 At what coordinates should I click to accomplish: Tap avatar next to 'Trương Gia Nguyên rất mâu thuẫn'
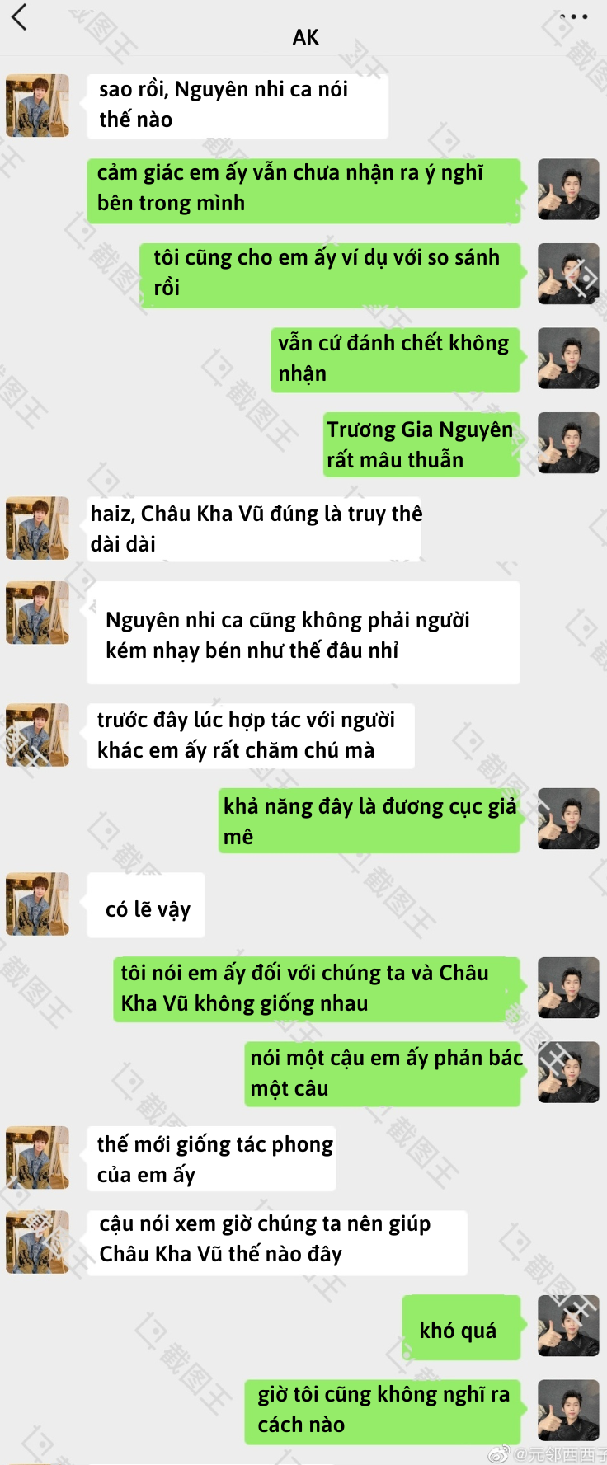[568, 443]
